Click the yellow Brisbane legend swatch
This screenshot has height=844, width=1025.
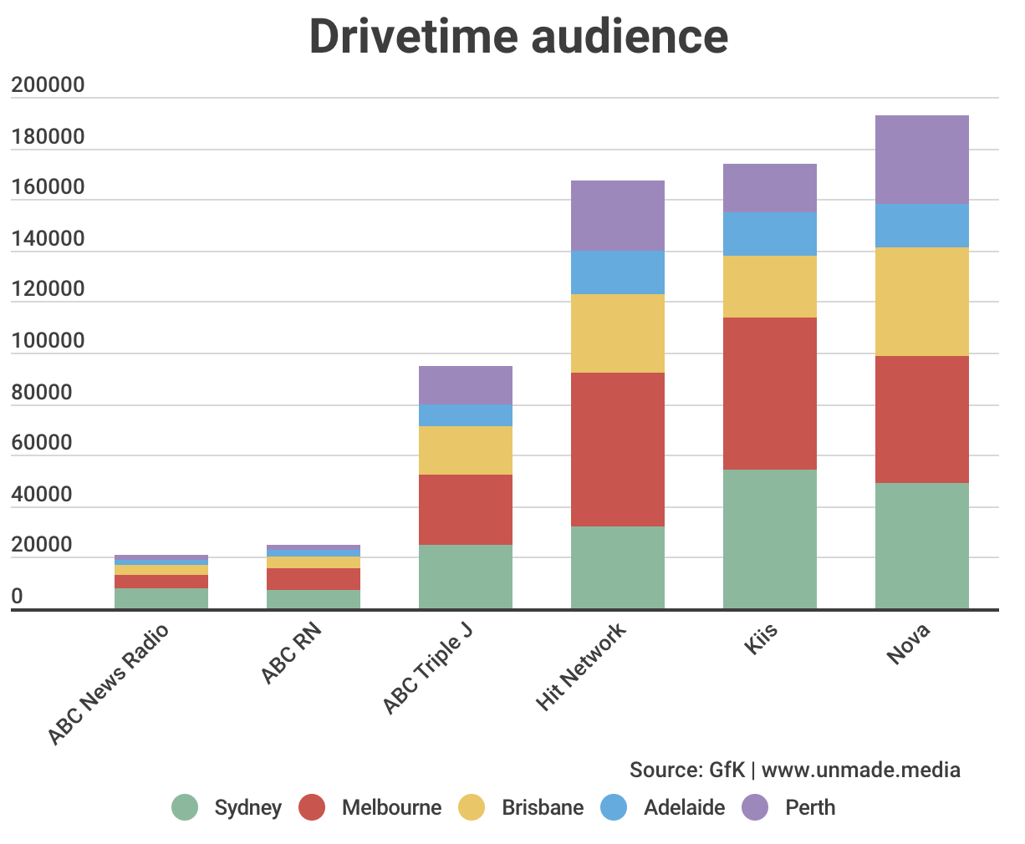click(472, 807)
